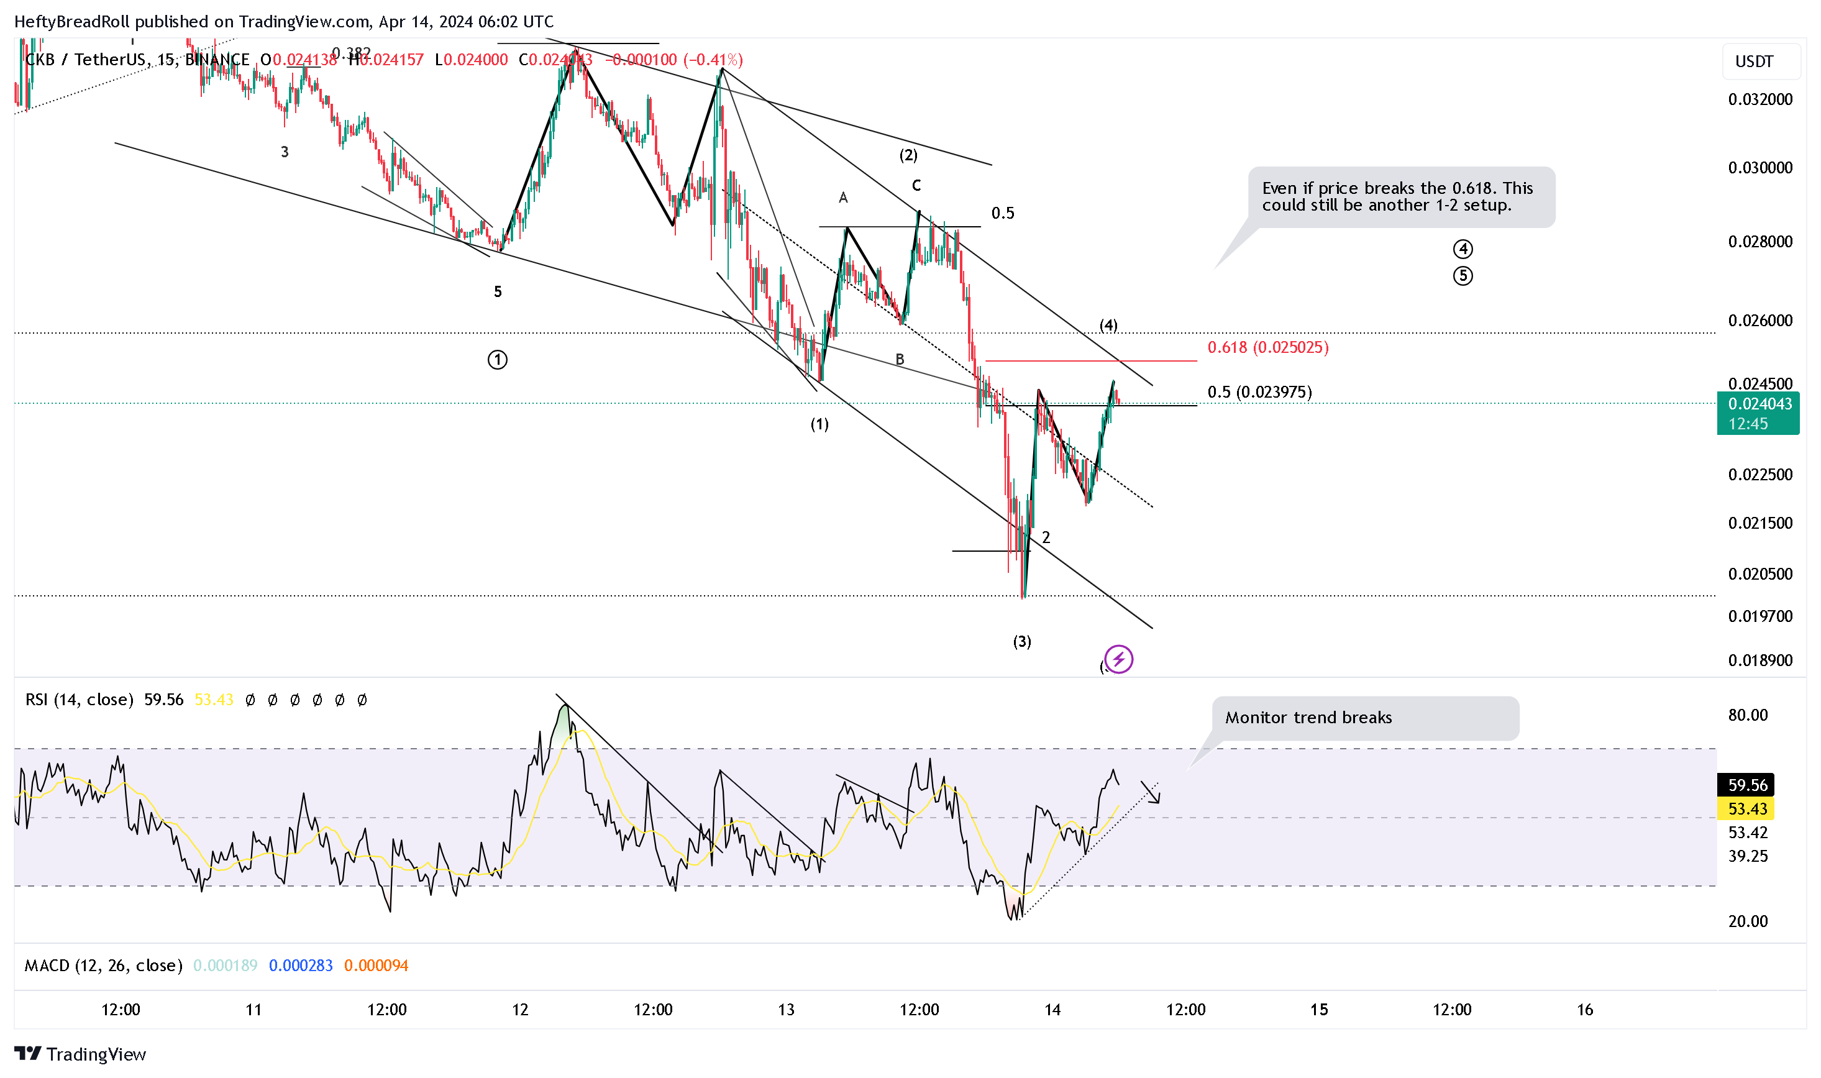This screenshot has height=1078, width=1821.
Task: Click the 20.00 RSI axis label
Action: click(x=1748, y=921)
